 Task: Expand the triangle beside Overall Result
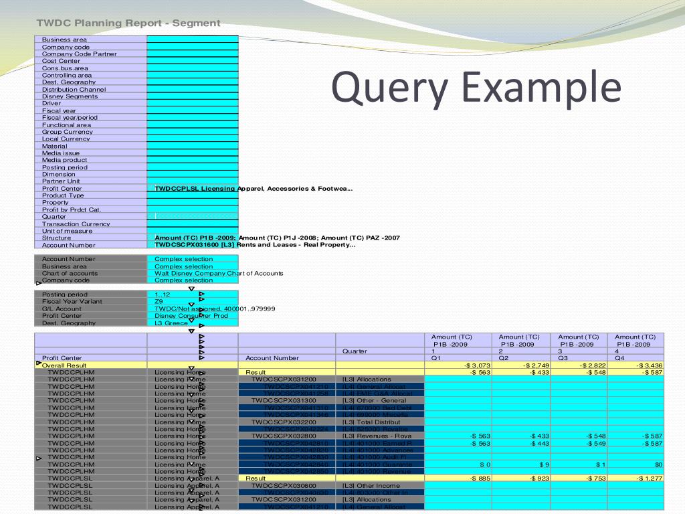pyautogui.click(x=38, y=363)
